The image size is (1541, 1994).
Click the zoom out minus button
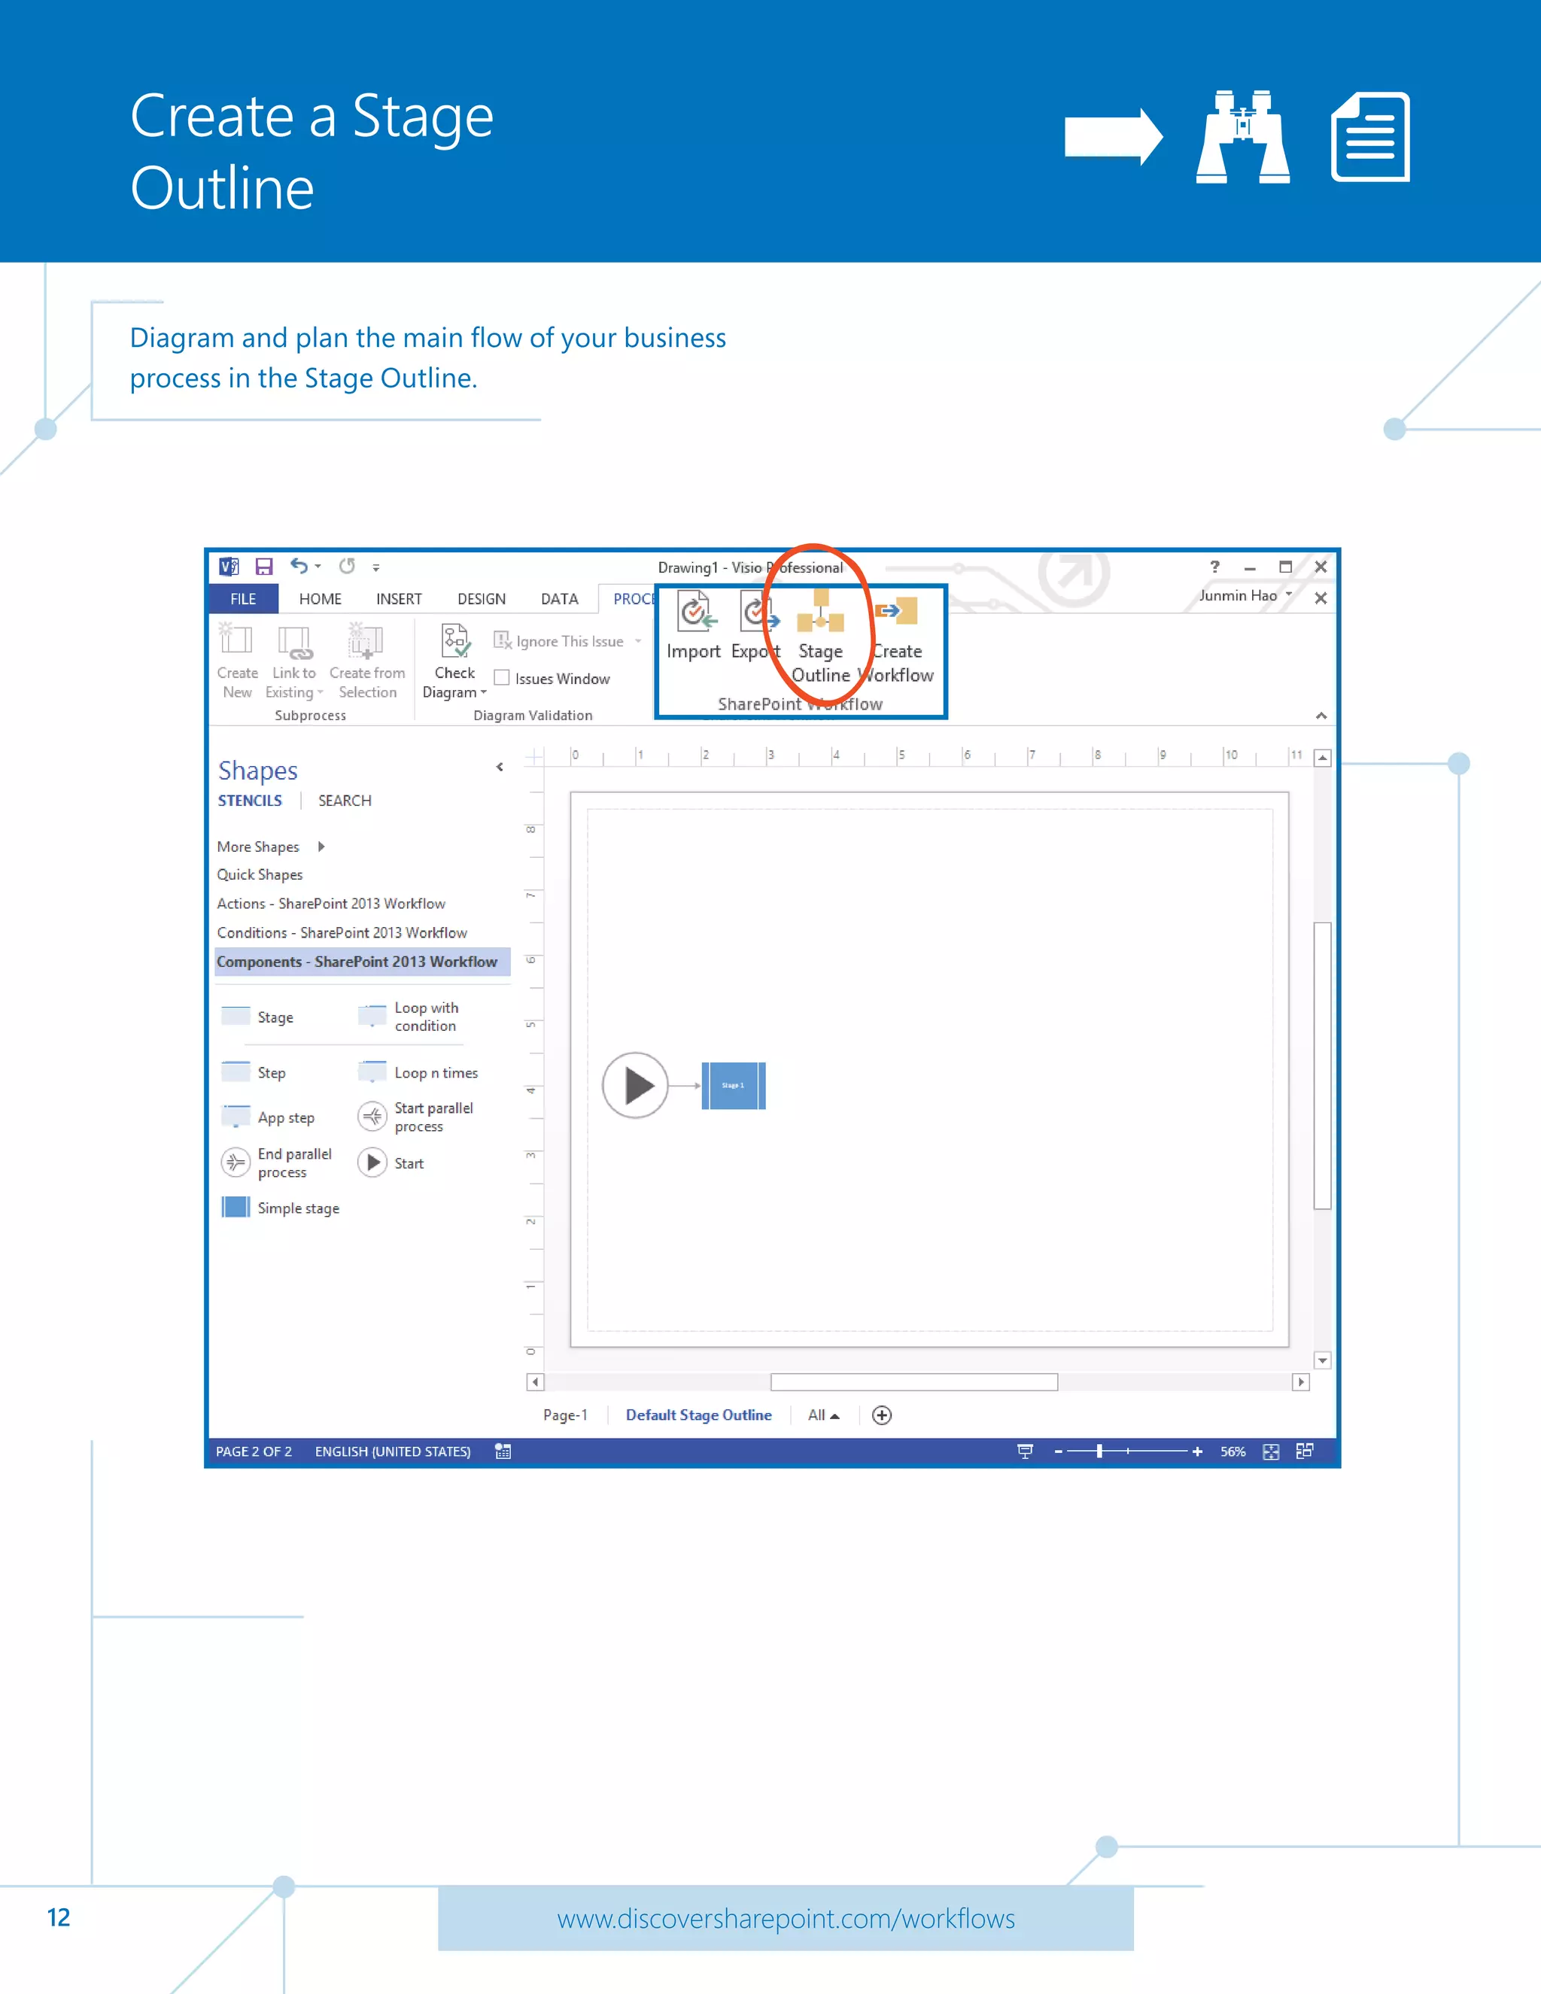(x=1058, y=1451)
